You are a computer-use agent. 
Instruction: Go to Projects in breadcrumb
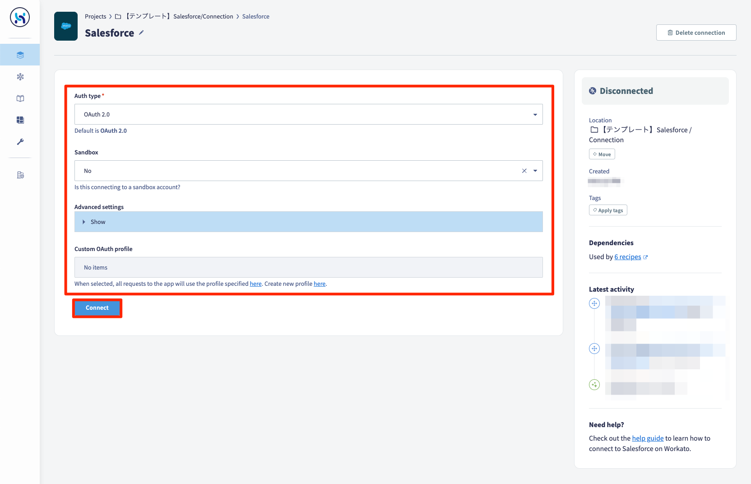tap(96, 17)
